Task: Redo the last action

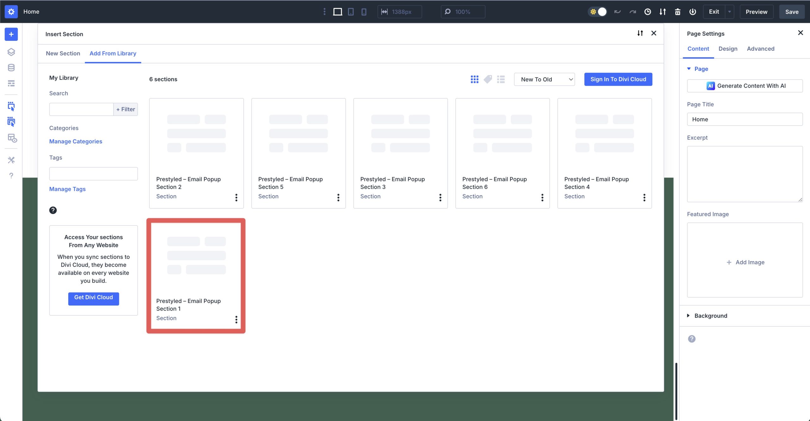Action: coord(632,11)
